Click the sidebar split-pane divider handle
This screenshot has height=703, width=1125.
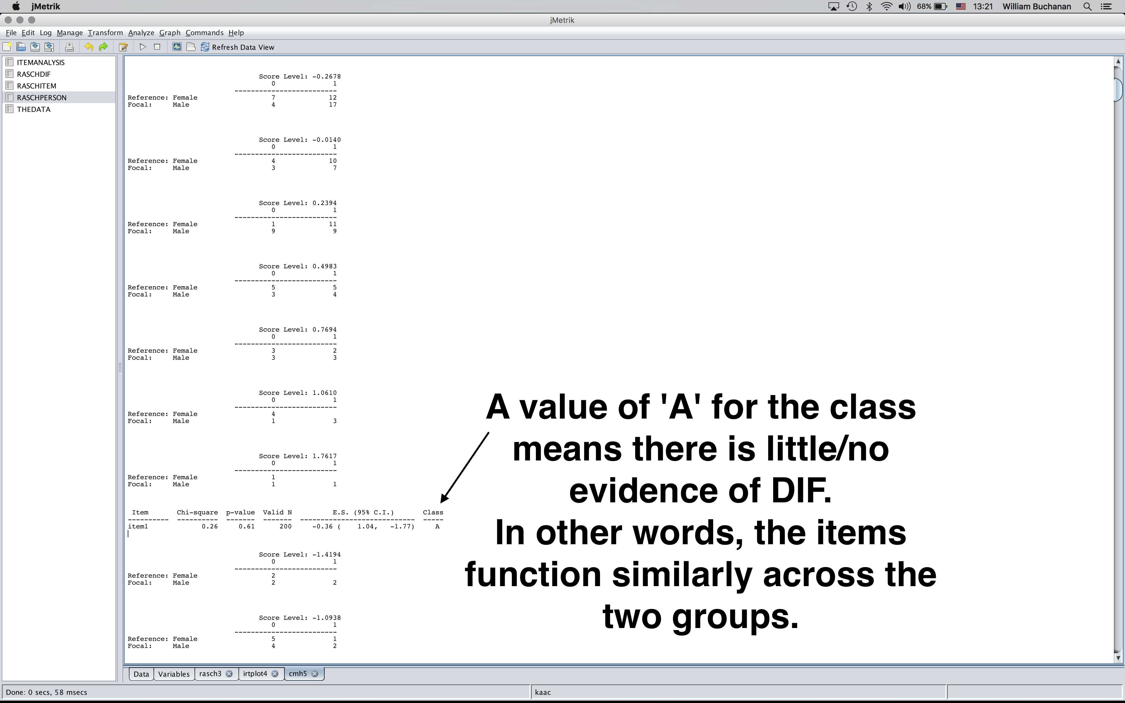click(120, 368)
